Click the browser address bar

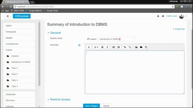[x=92, y=7]
